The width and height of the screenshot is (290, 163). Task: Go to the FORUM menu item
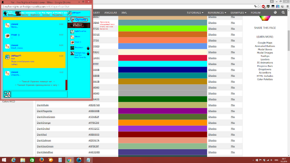point(256,13)
